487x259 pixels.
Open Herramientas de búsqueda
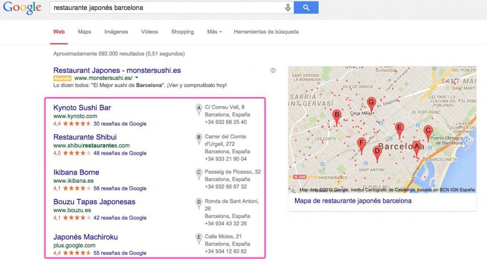(x=266, y=32)
